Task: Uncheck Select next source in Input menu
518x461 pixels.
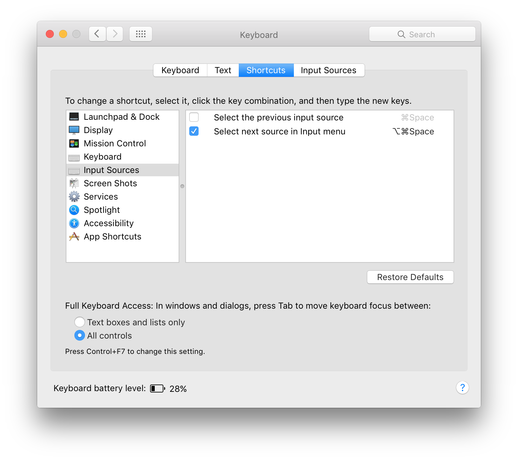Action: [x=194, y=131]
